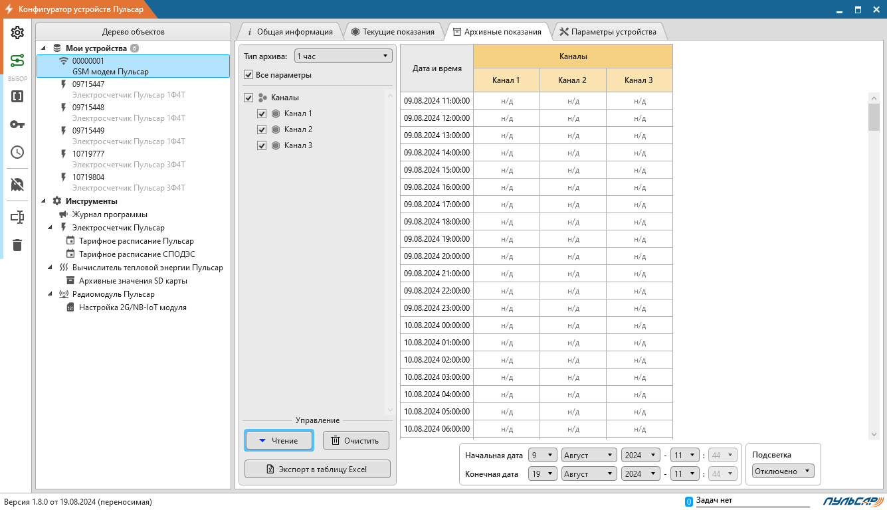Collapse the Инструменты tree node
Screen dimensions: 887x510
(44, 201)
